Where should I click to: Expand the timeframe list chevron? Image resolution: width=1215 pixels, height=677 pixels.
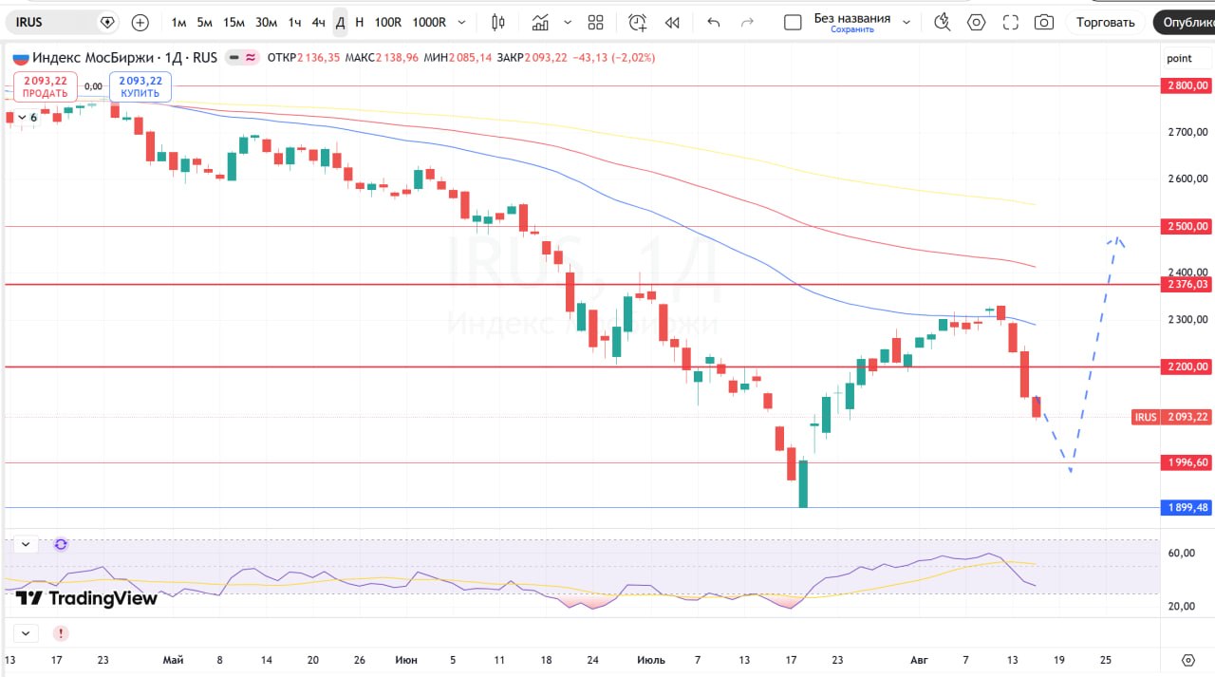(x=461, y=22)
